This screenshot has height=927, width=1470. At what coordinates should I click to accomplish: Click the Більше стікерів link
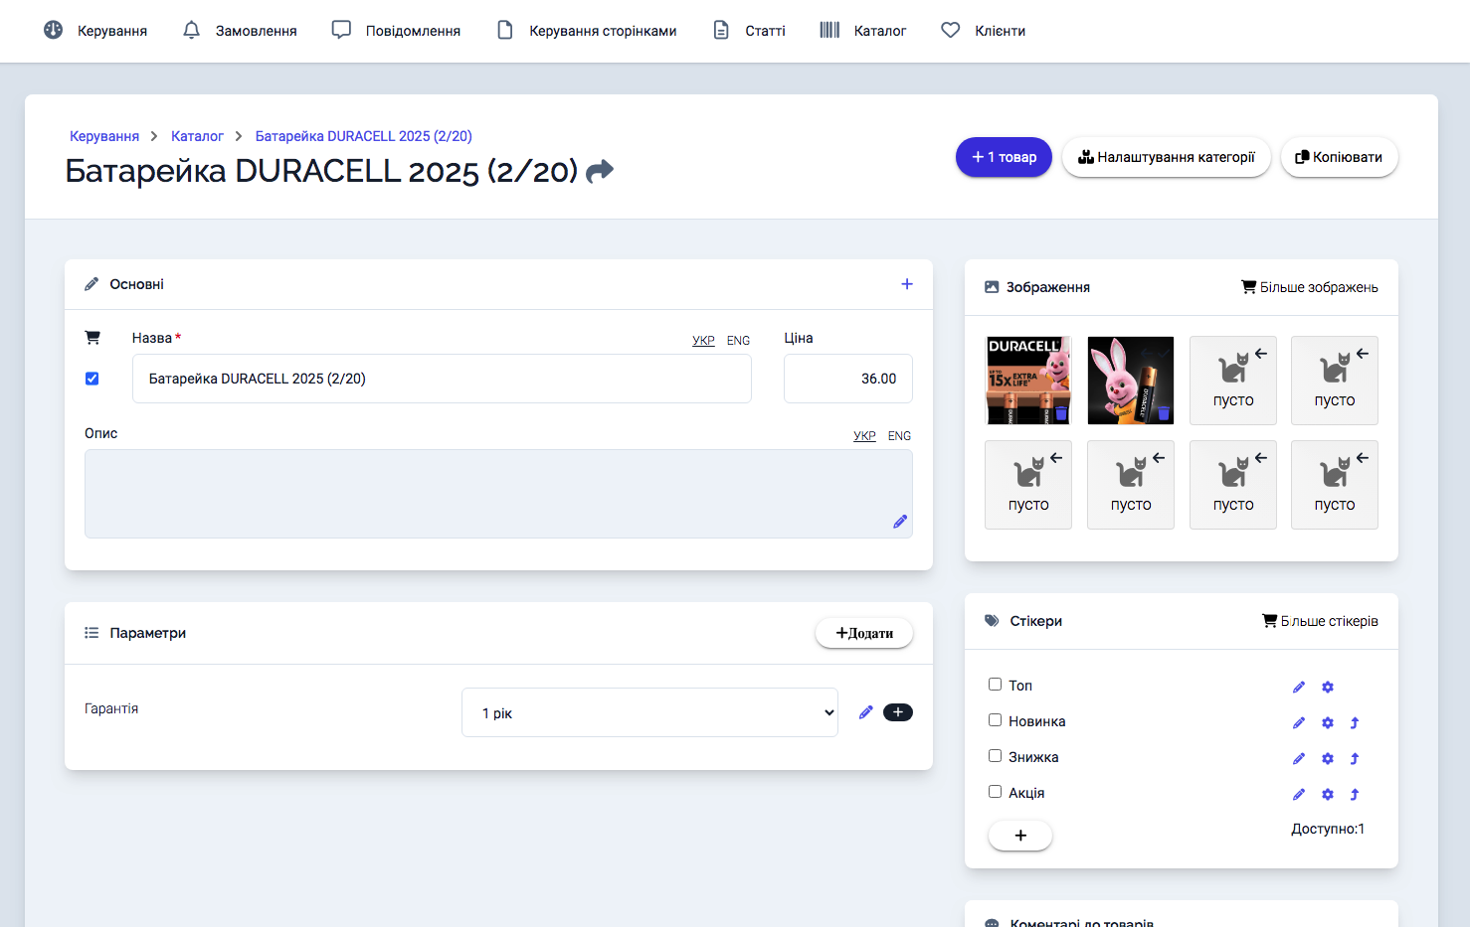pyautogui.click(x=1321, y=621)
